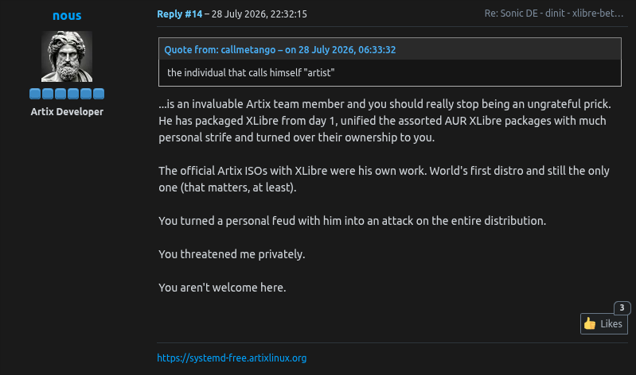The height and width of the screenshot is (375, 636).
Task: Visit the systemd-free.artixlinux.org signature link
Action: [x=232, y=358]
